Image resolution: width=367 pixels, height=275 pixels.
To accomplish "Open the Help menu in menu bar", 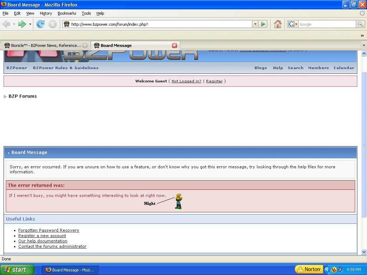I will [x=100, y=13].
